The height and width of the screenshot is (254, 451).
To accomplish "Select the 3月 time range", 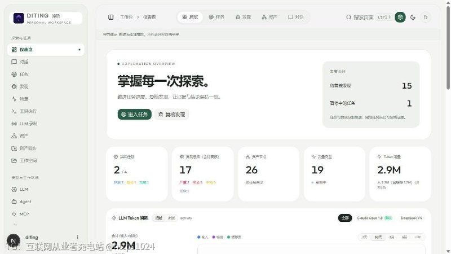I will tap(391, 237).
